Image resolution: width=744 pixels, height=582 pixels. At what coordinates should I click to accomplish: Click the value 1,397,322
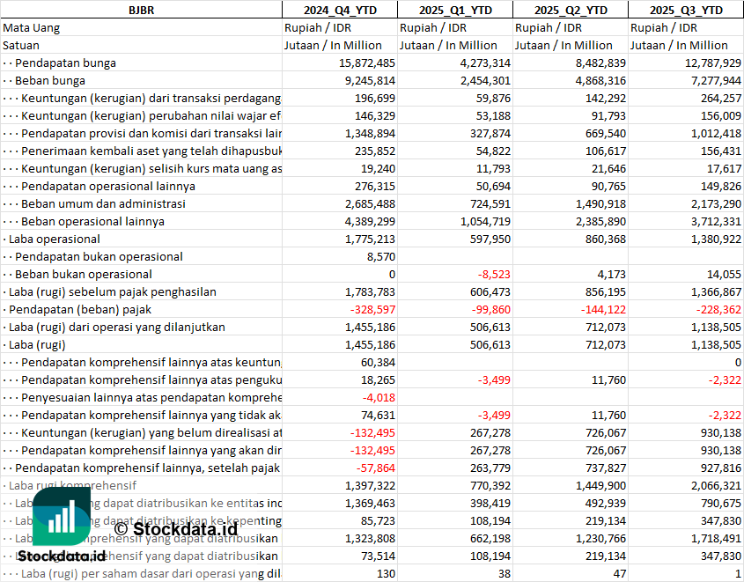click(370, 485)
